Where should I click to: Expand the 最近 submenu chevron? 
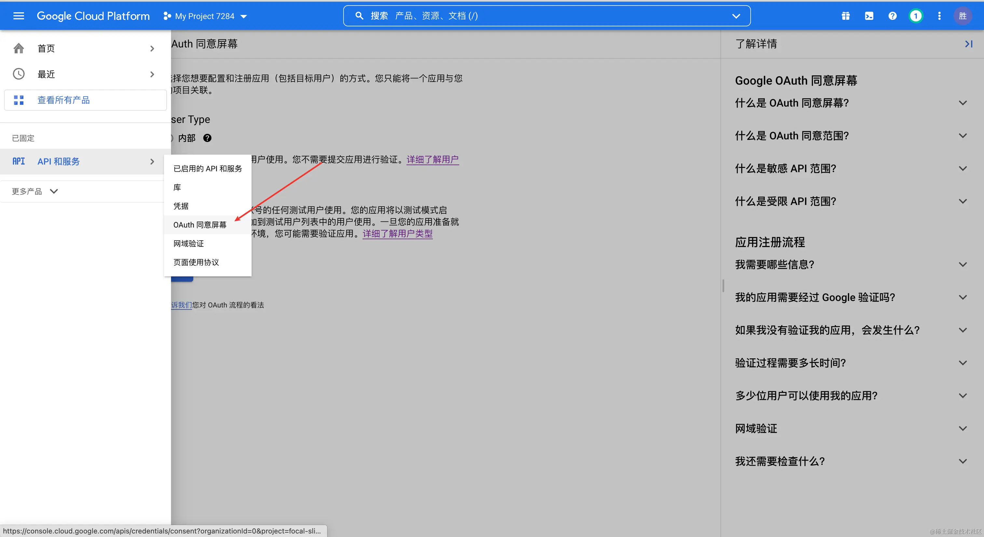pyautogui.click(x=152, y=74)
